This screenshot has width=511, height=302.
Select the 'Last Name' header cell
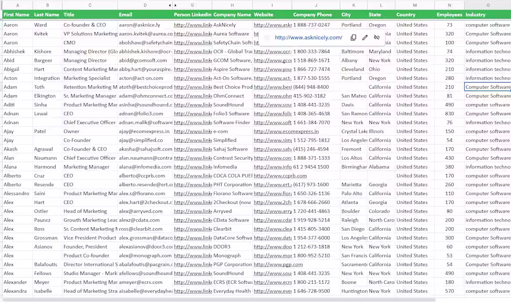point(47,15)
